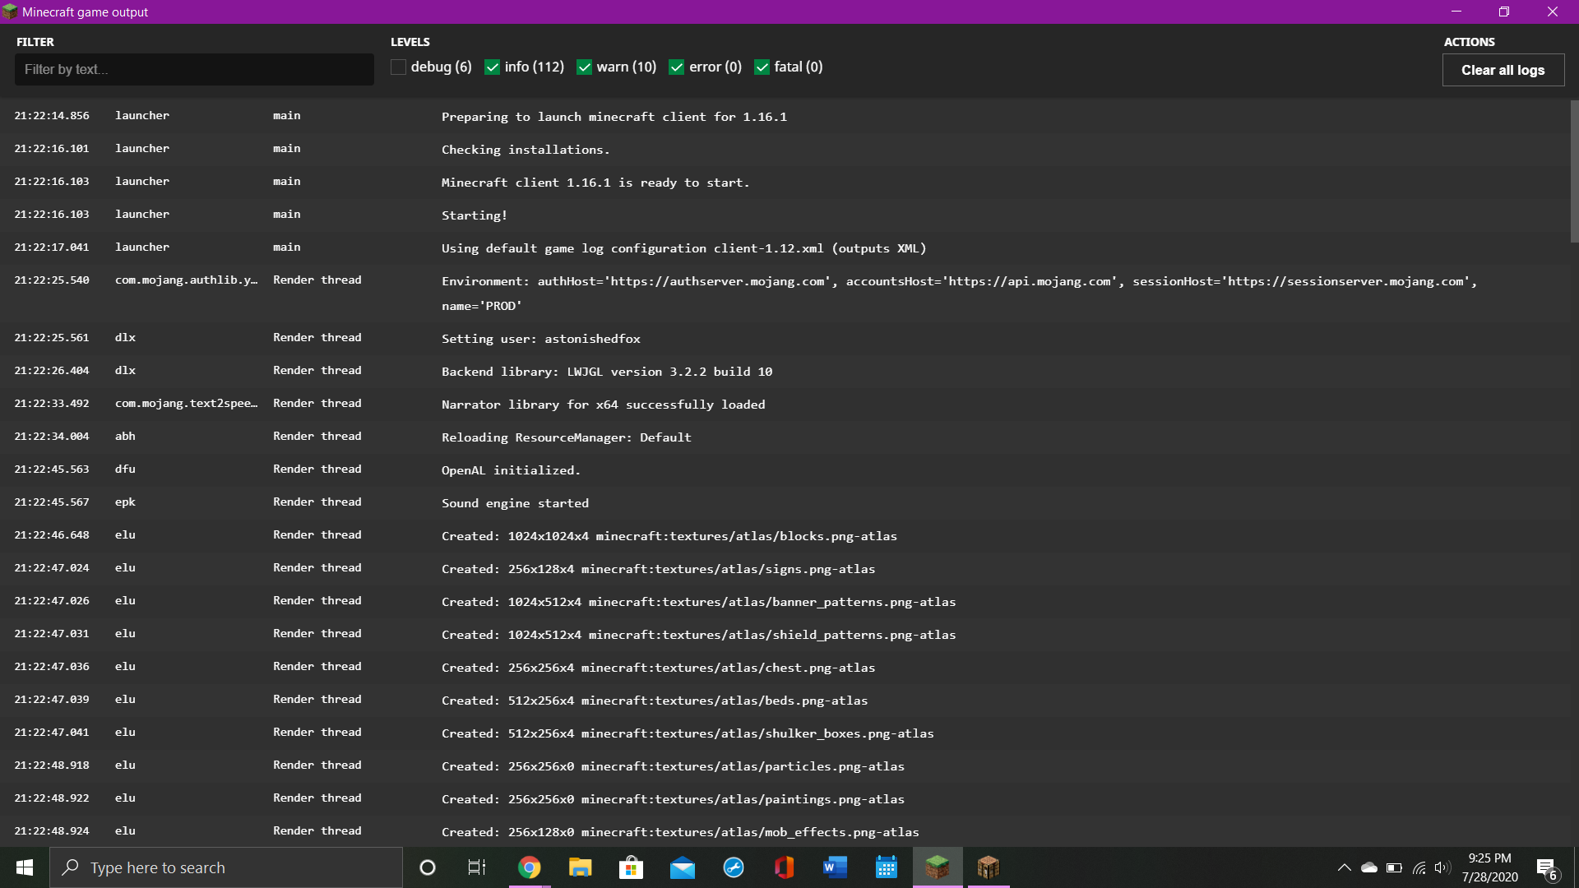Disable the error level checkbox
Image resolution: width=1579 pixels, height=888 pixels.
pos(677,67)
